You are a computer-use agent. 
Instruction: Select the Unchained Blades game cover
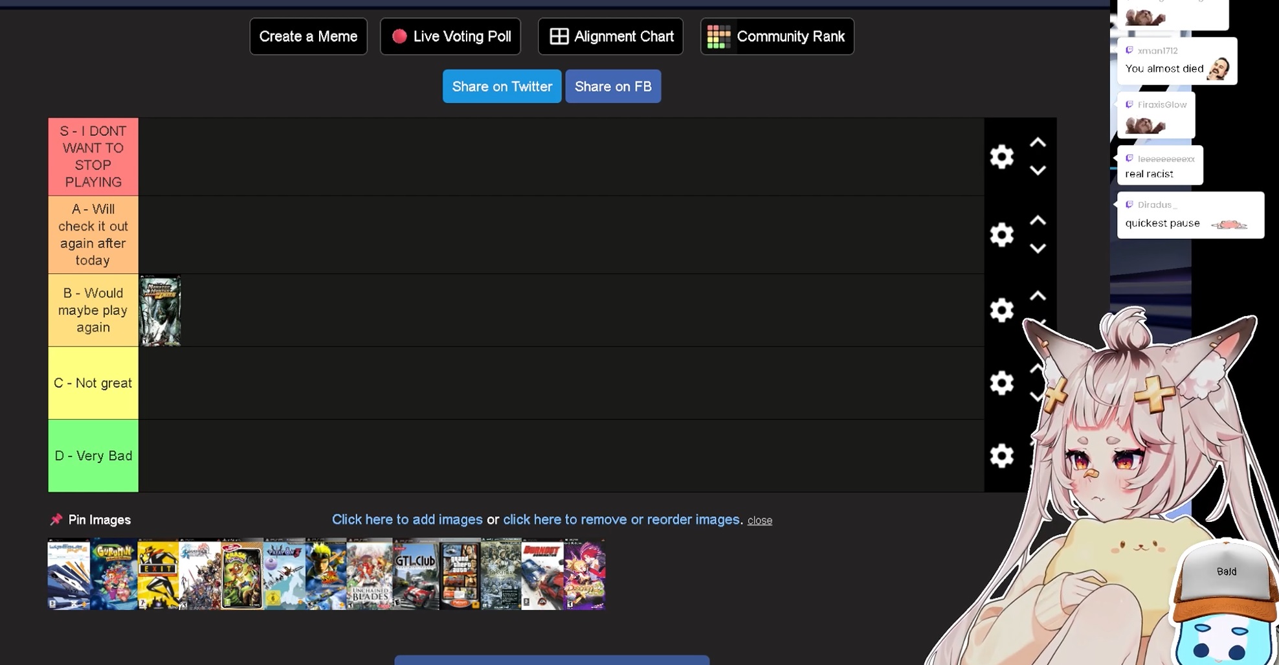coord(370,574)
